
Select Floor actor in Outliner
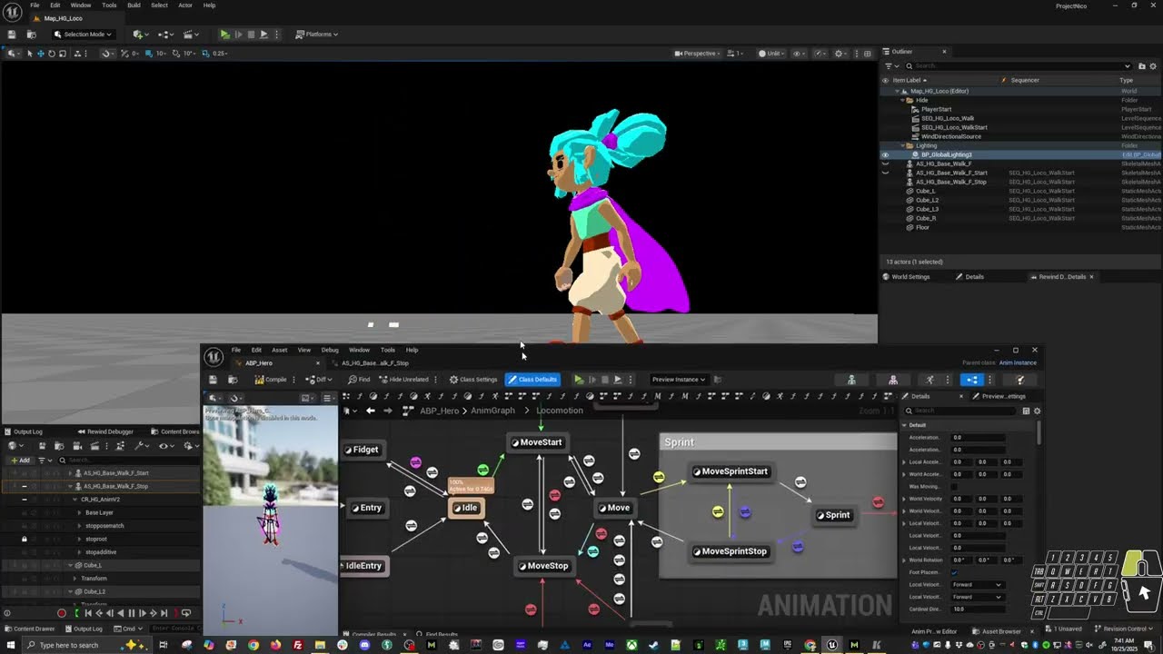point(922,227)
